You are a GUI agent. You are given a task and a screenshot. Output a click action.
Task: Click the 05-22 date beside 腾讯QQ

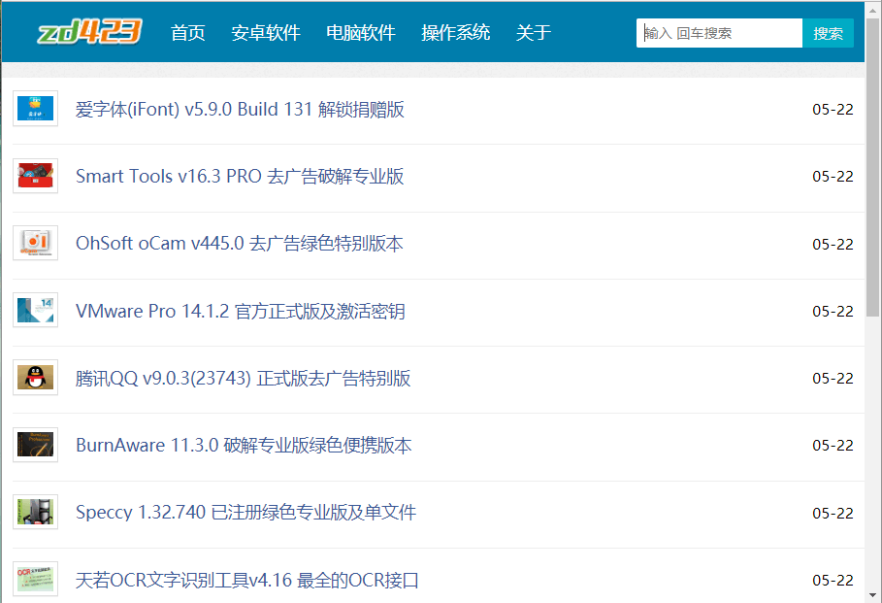coord(833,378)
